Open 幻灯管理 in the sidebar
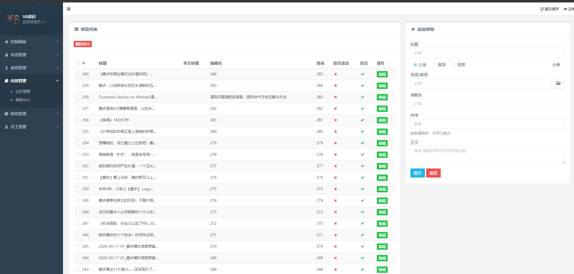574x274 pixels. coord(23,92)
